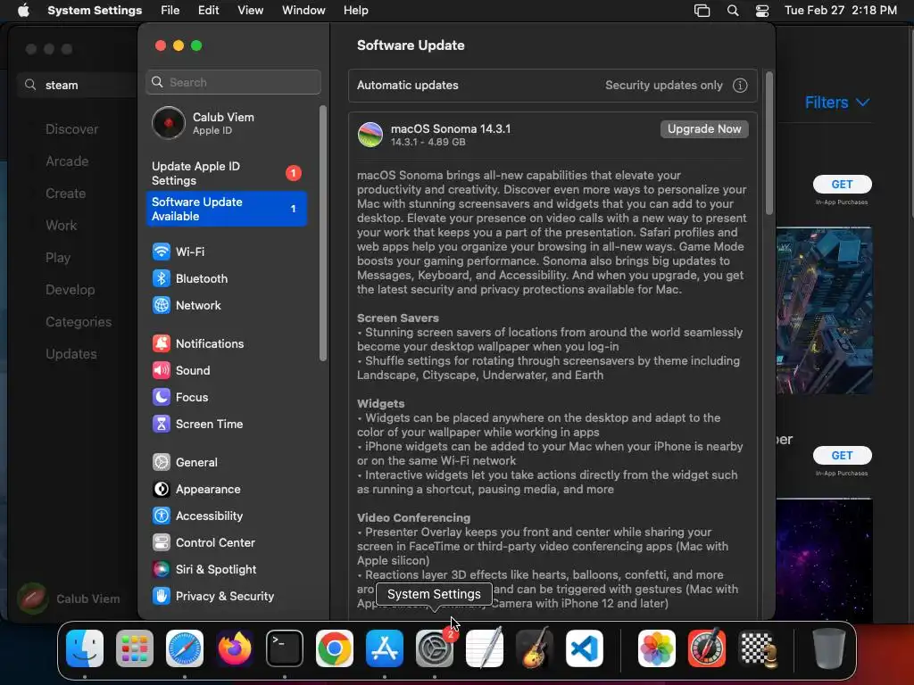The height and width of the screenshot is (685, 914).
Task: Open TextEdit from the Dock
Action: pyautogui.click(x=485, y=648)
